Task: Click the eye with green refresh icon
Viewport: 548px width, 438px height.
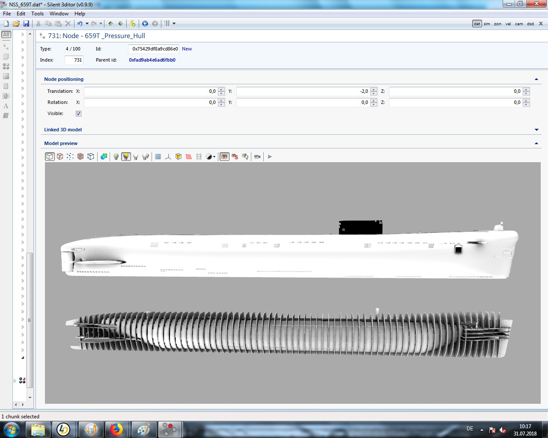Action: click(x=245, y=157)
